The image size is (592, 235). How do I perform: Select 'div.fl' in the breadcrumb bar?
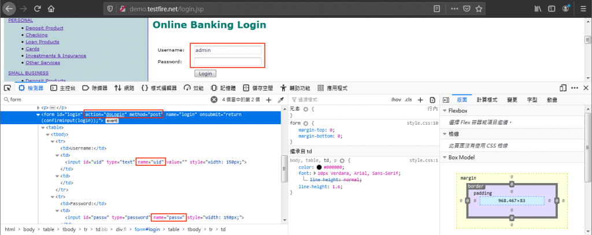pyautogui.click(x=121, y=229)
